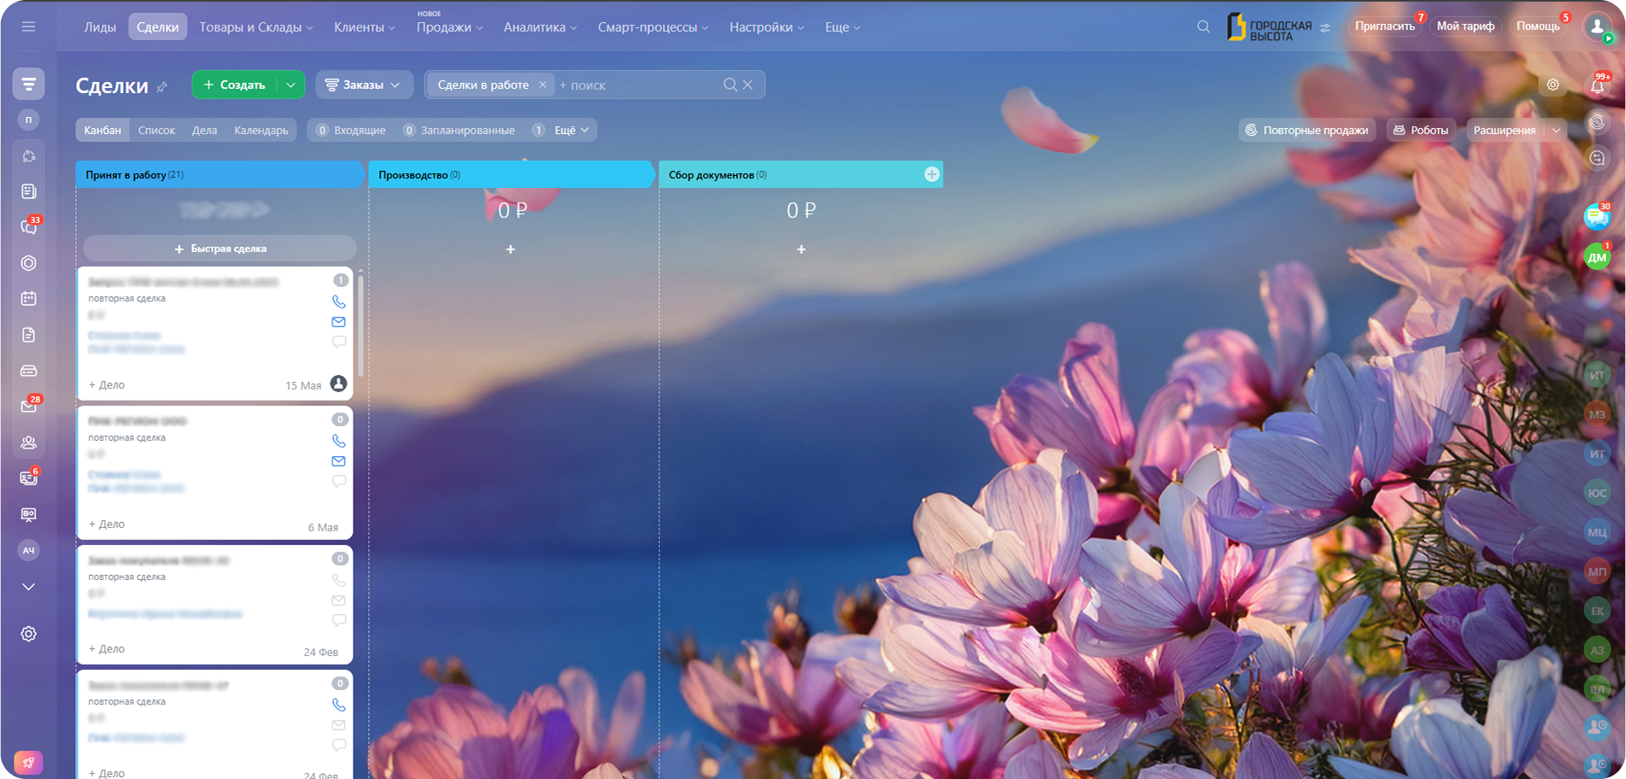Pin the Сделки page title
This screenshot has width=1626, height=779.
[x=162, y=87]
